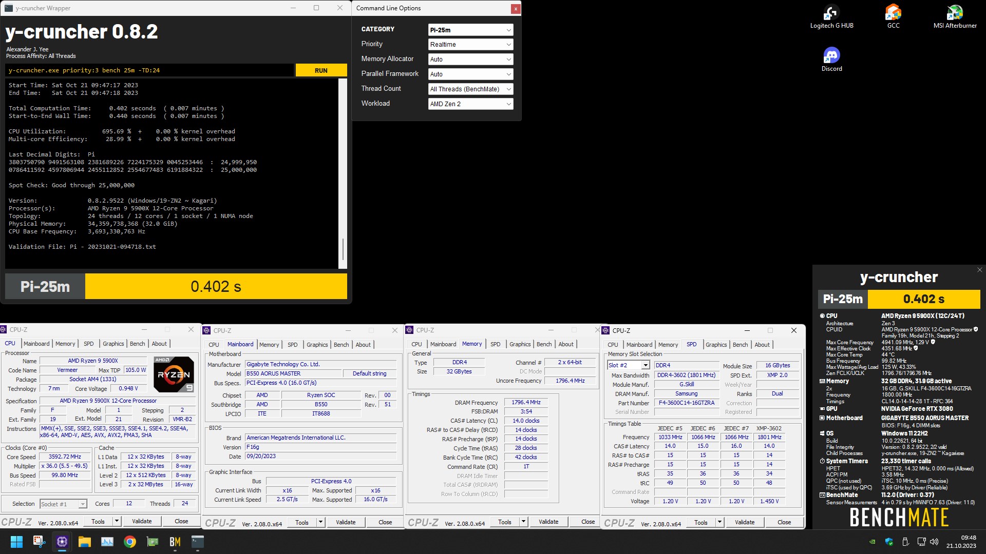Open the Windows Start menu
986x554 pixels.
click(16, 542)
